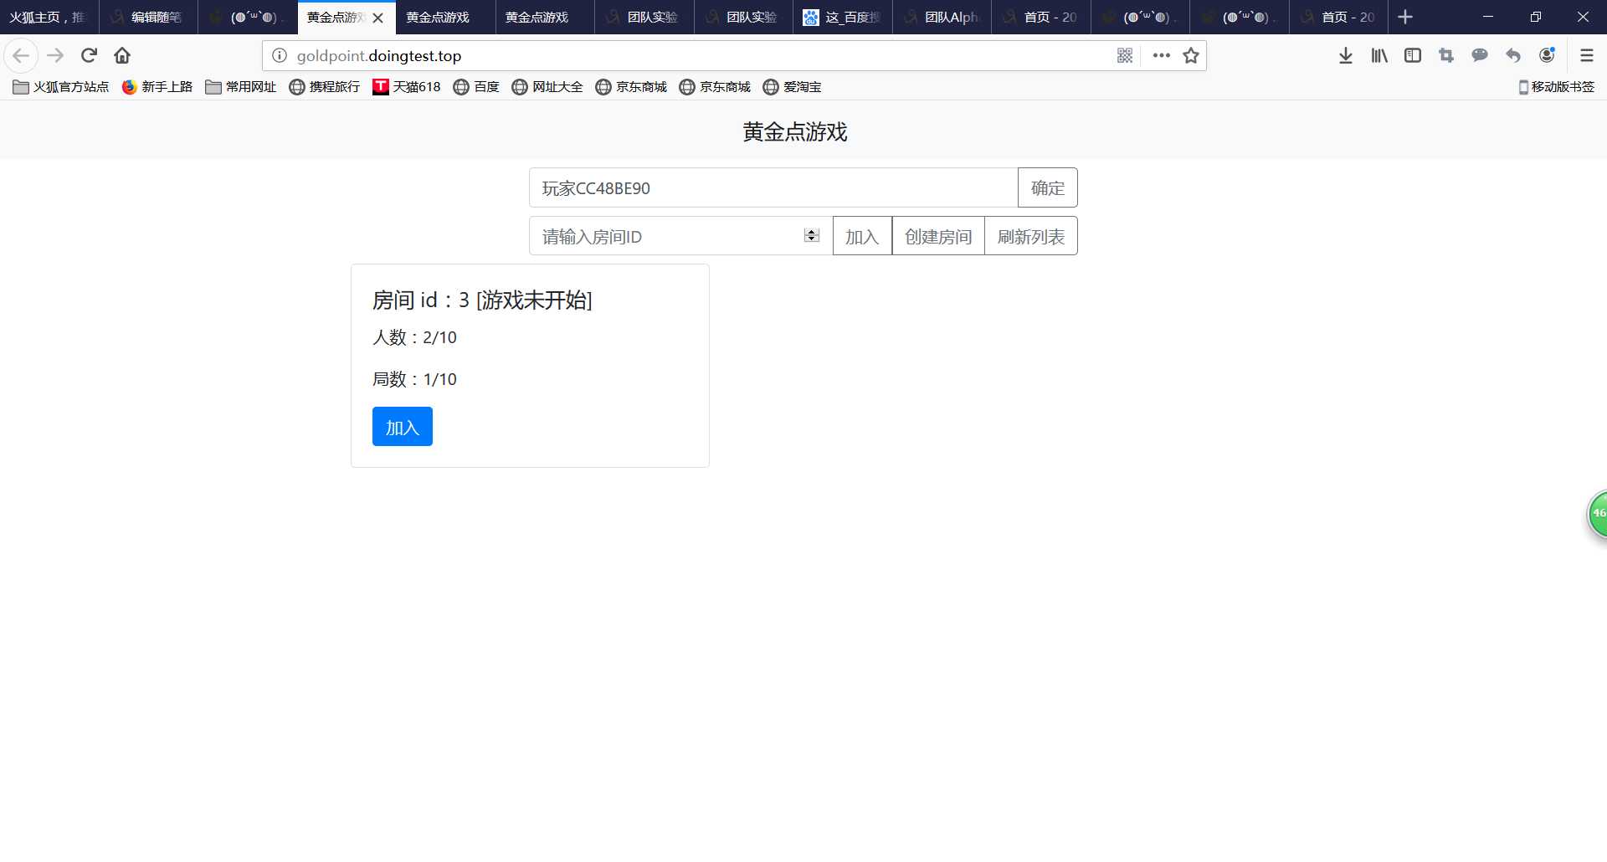Image resolution: width=1607 pixels, height=862 pixels.
Task: Open 携程旅行 bookmark
Action: click(x=325, y=87)
